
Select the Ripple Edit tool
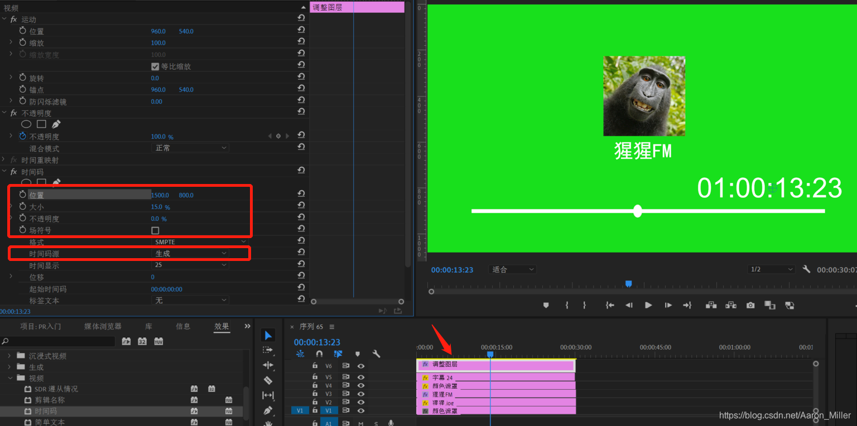(268, 365)
